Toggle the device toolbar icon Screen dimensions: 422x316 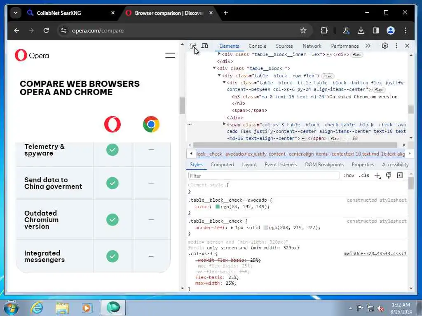coord(204,46)
